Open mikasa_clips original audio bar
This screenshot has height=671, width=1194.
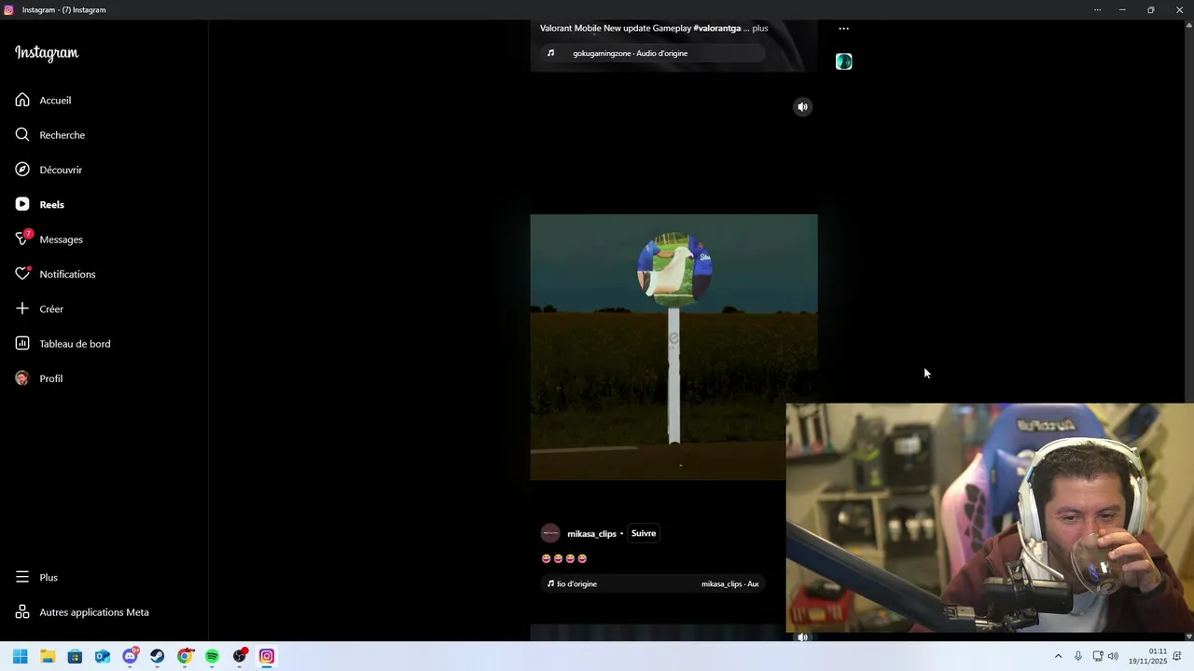[653, 583]
